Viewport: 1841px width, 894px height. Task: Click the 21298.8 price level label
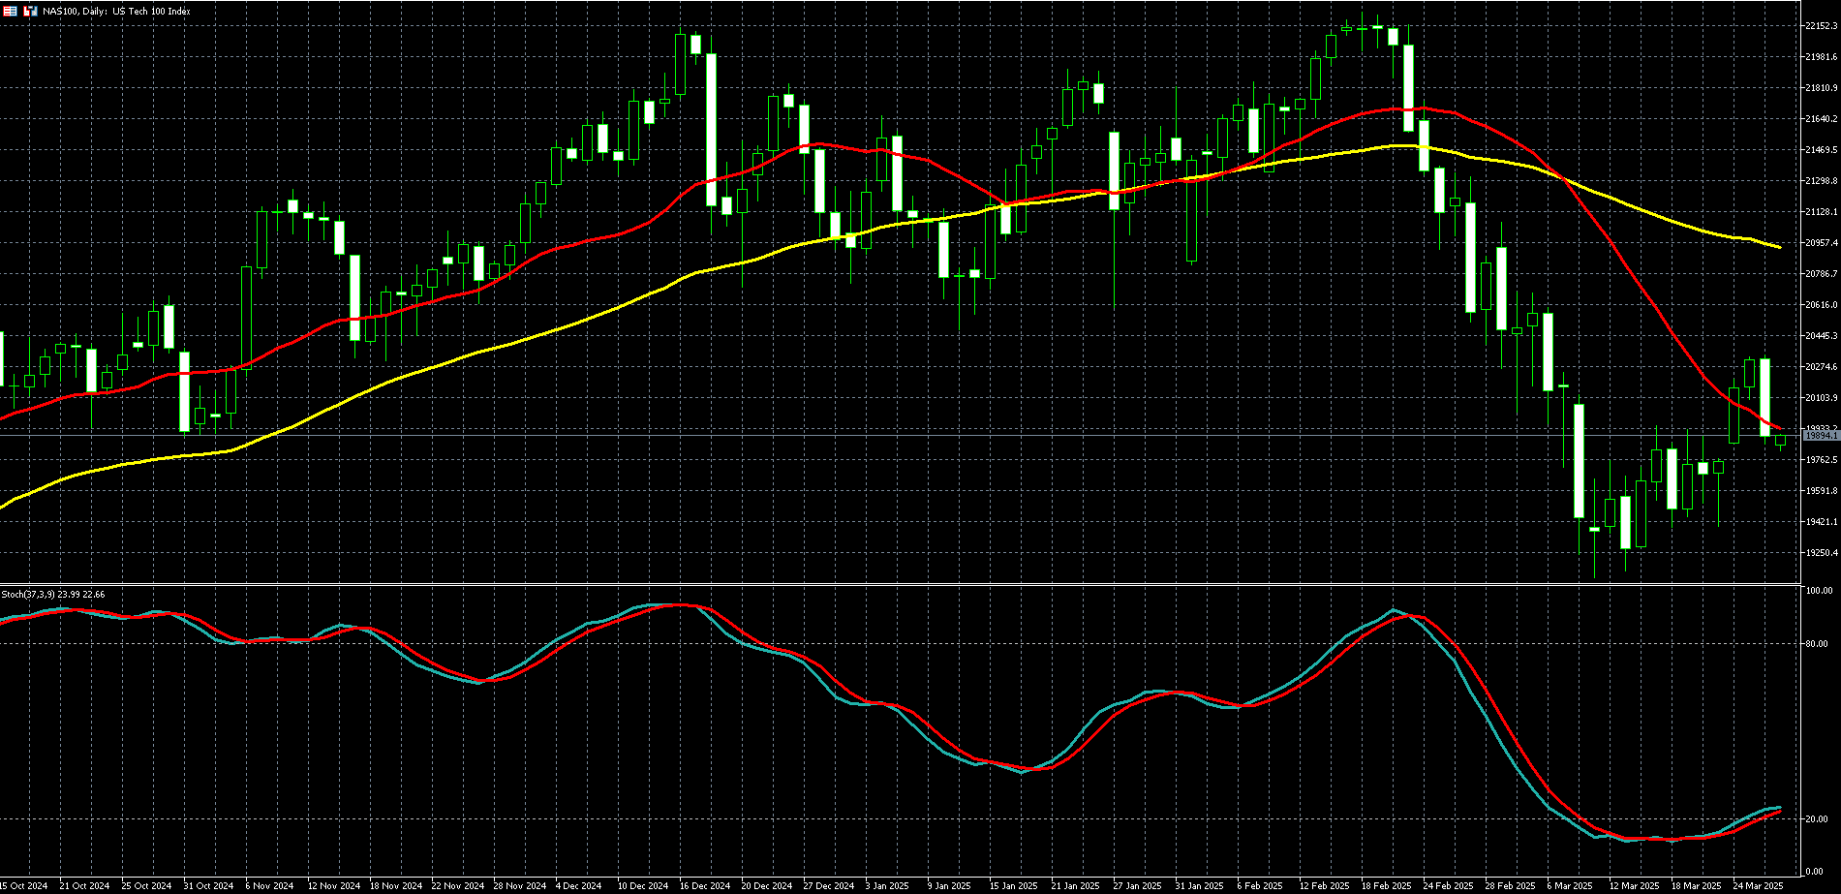1821,181
